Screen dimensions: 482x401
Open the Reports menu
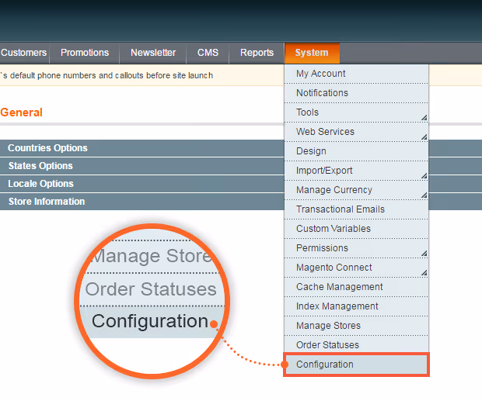pyautogui.click(x=257, y=53)
